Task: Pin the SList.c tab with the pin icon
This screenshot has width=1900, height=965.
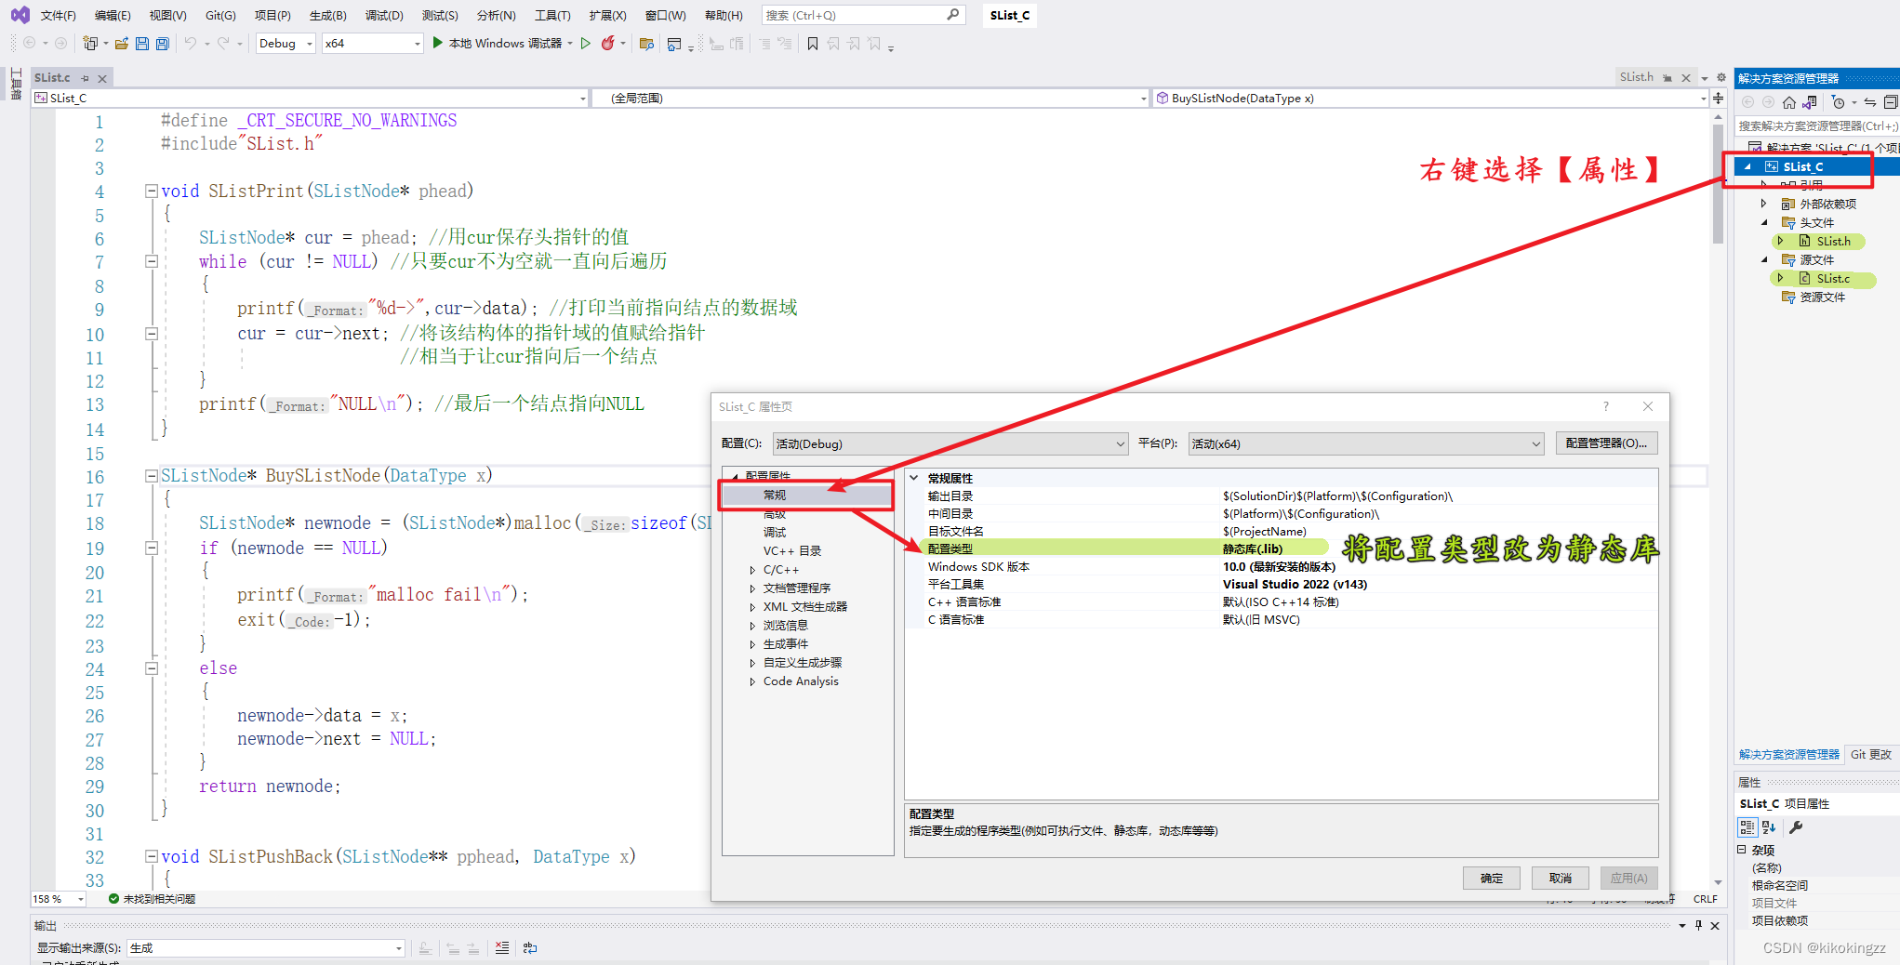Action: coord(85,78)
